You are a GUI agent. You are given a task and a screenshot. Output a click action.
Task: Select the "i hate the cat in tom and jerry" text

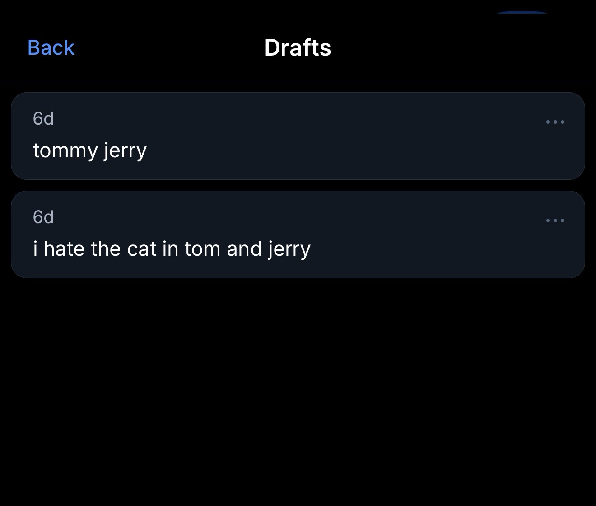point(172,249)
